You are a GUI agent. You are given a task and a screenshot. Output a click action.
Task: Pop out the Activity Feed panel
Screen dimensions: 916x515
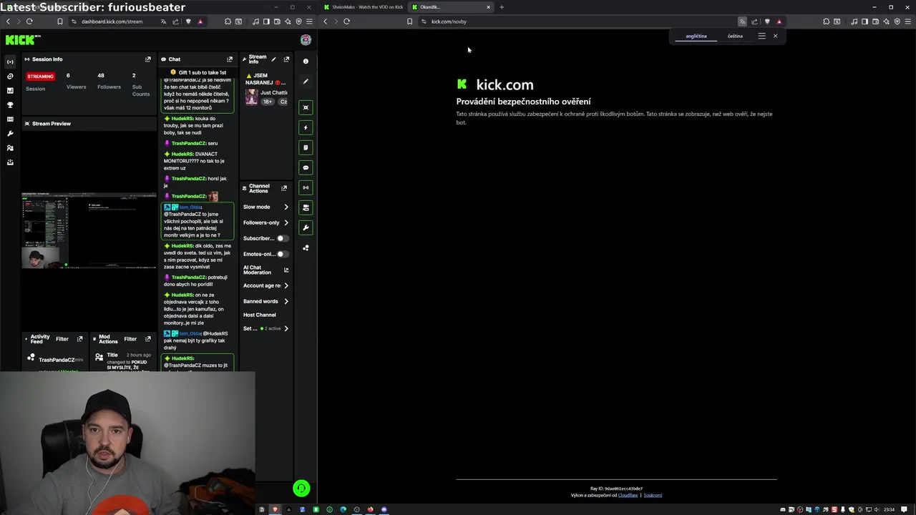[x=79, y=339]
